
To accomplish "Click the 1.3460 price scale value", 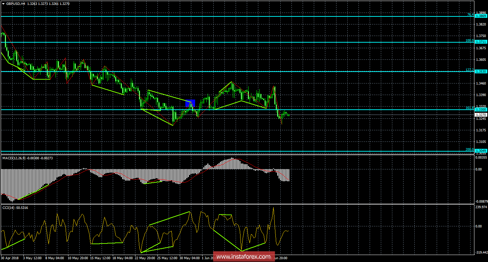I will pos(481,83).
